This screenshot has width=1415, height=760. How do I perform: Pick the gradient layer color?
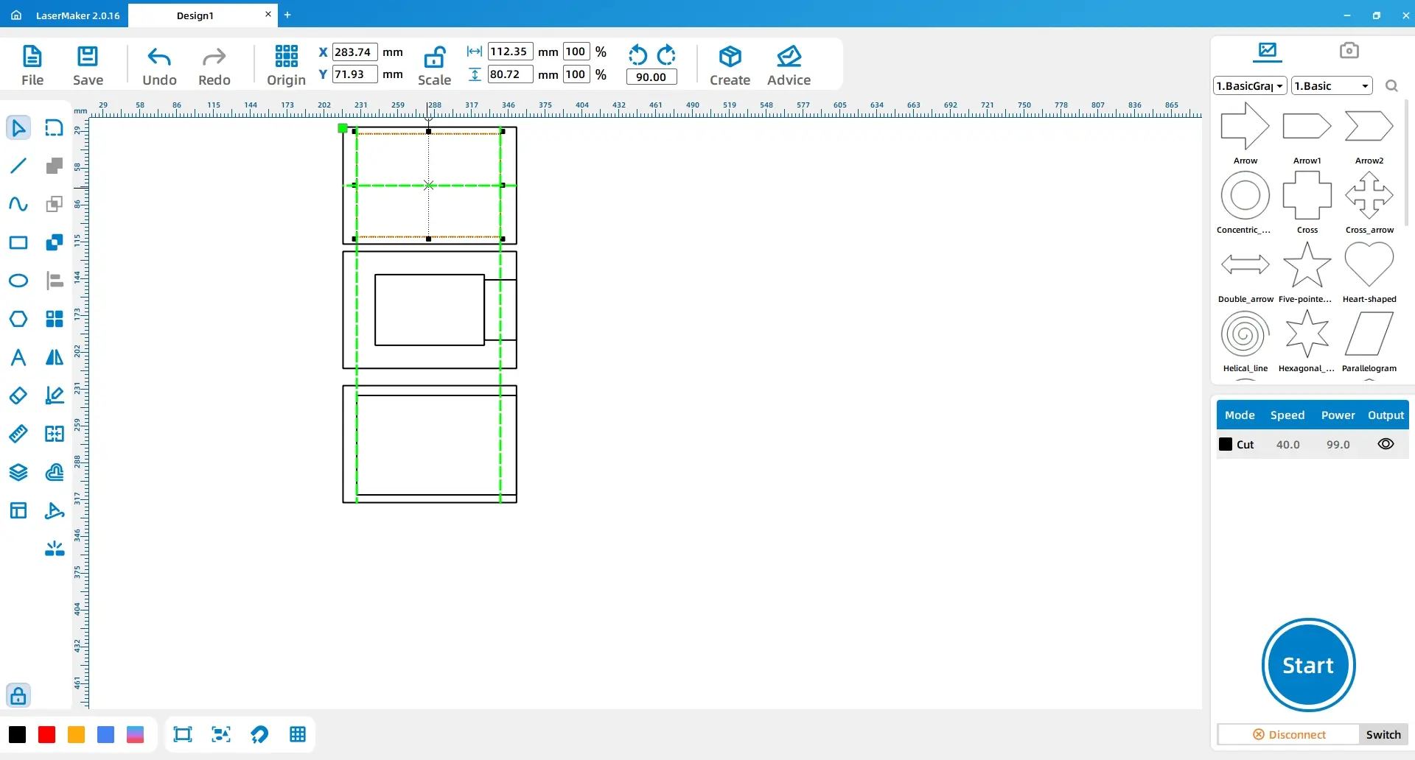tap(135, 734)
